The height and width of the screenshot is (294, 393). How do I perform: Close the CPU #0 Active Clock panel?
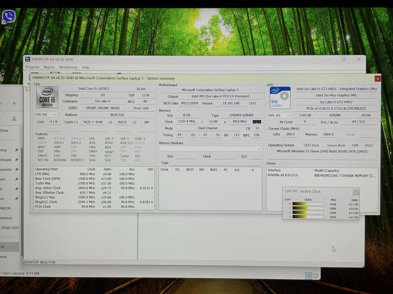coord(355,192)
